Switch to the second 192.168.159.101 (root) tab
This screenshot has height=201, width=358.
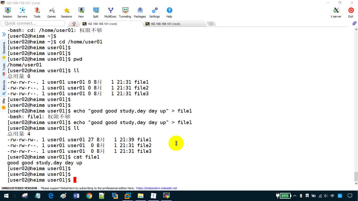[x=175, y=24]
